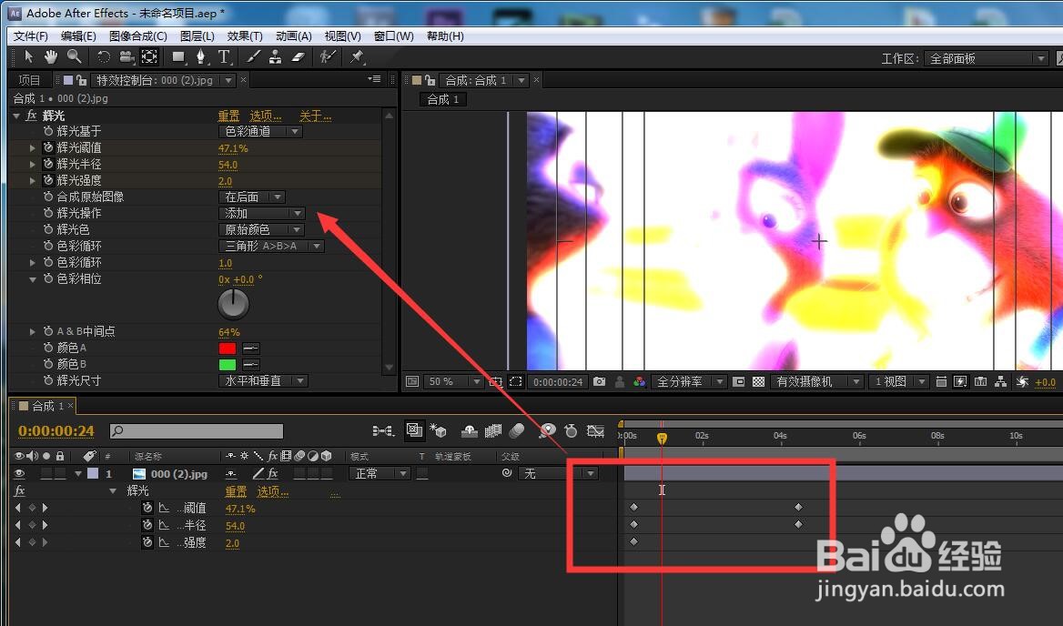Enable Draft 3D in timeline
Image resolution: width=1063 pixels, height=626 pixels.
(x=438, y=431)
